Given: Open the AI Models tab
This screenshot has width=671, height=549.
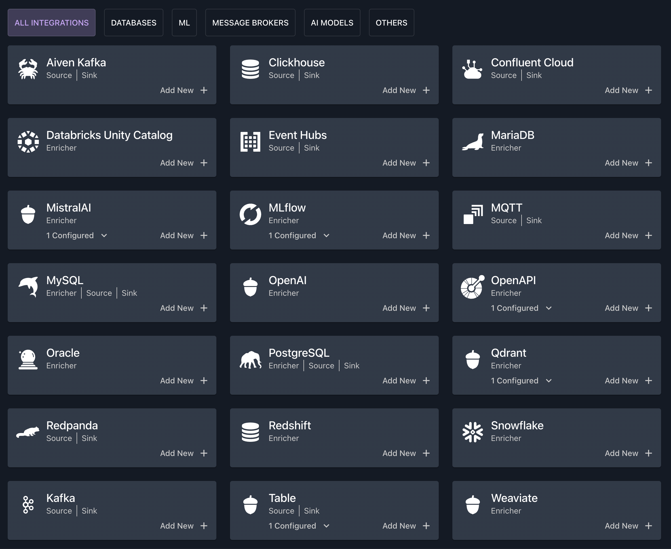Looking at the screenshot, I should 332,23.
